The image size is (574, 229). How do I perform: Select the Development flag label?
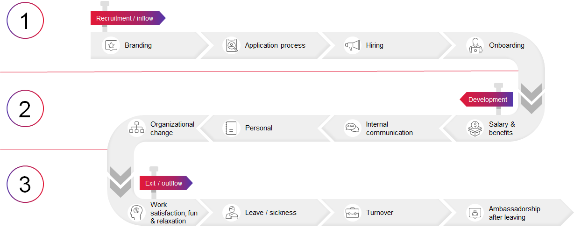point(487,100)
